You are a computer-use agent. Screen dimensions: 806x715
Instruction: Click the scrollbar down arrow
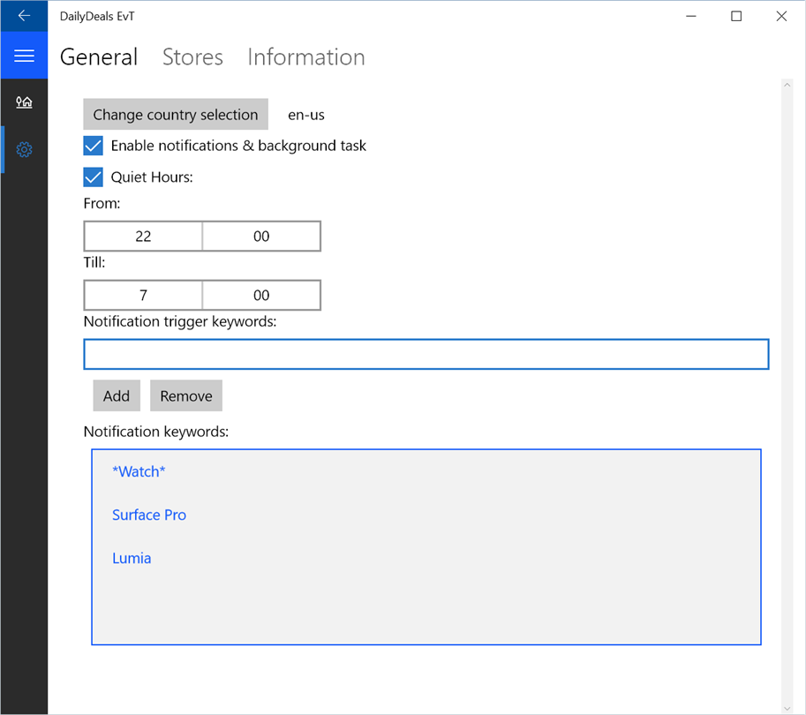pyautogui.click(x=787, y=708)
